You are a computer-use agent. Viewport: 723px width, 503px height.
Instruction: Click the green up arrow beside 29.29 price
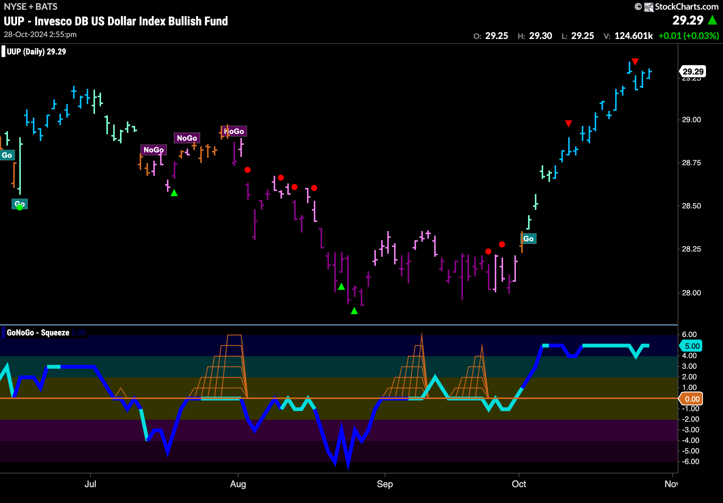(712, 20)
